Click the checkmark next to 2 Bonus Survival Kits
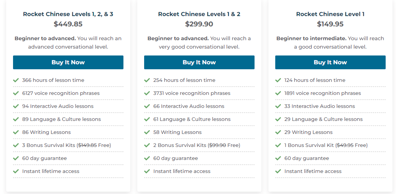The height and width of the screenshot is (194, 396). pyautogui.click(x=147, y=145)
